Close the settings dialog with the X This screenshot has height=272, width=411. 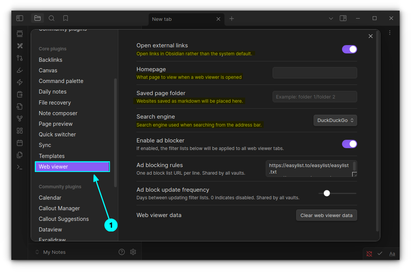coord(370,36)
